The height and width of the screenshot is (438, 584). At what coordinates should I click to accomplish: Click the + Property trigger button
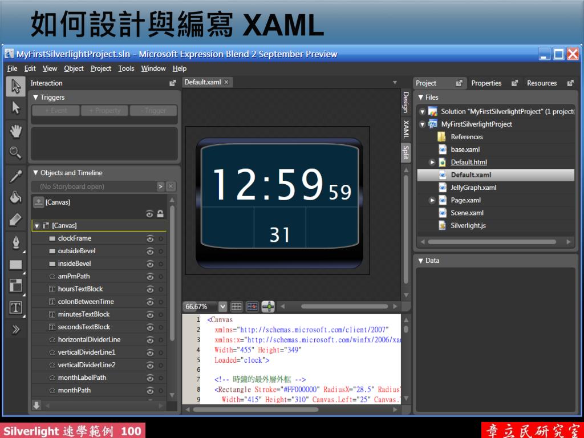click(105, 111)
